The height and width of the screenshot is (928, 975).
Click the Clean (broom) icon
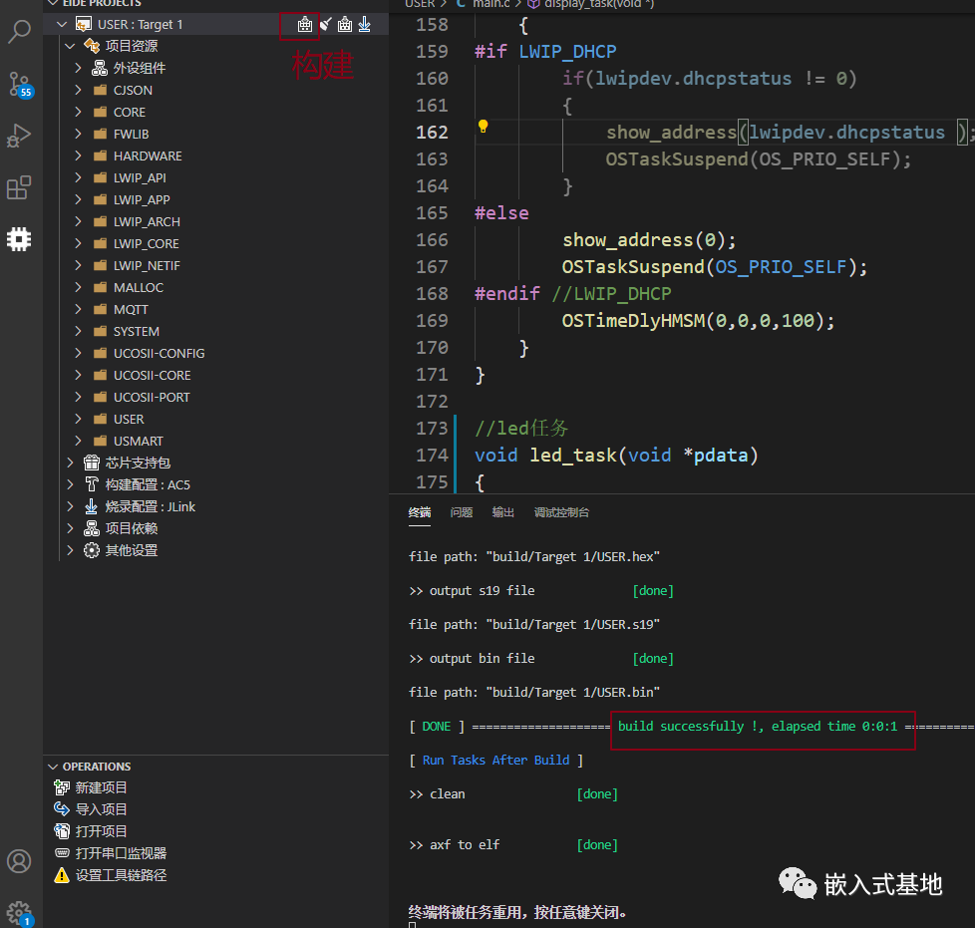pos(326,24)
